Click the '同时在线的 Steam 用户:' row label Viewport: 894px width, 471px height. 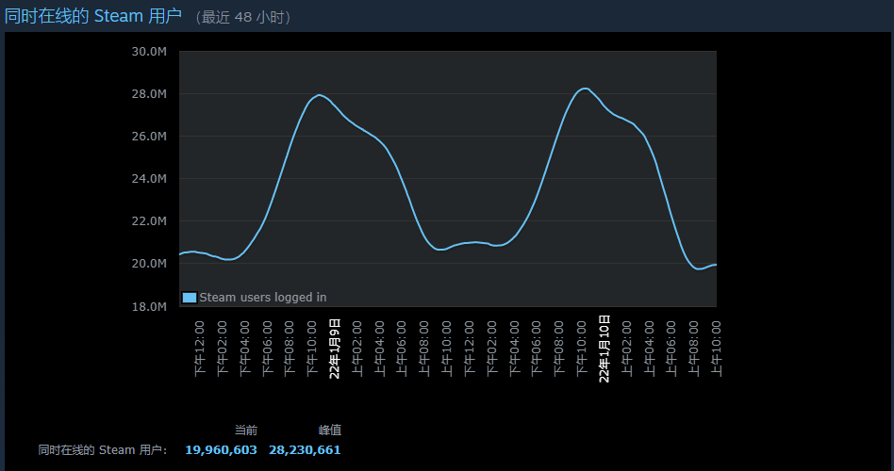103,450
